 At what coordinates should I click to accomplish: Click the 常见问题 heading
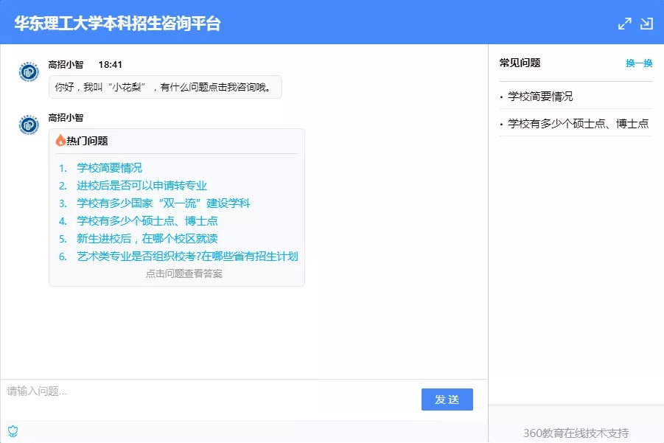[x=520, y=63]
